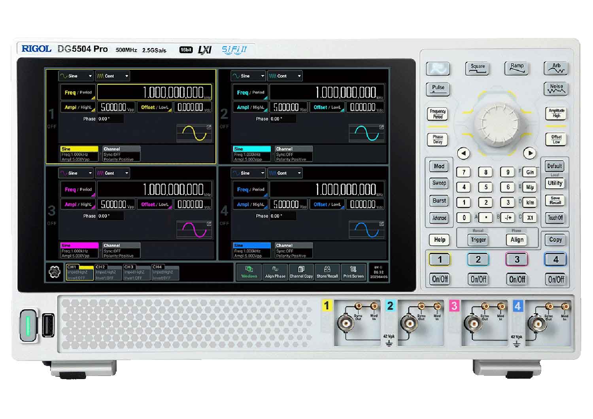Toggle the Touch Off key

click(555, 218)
